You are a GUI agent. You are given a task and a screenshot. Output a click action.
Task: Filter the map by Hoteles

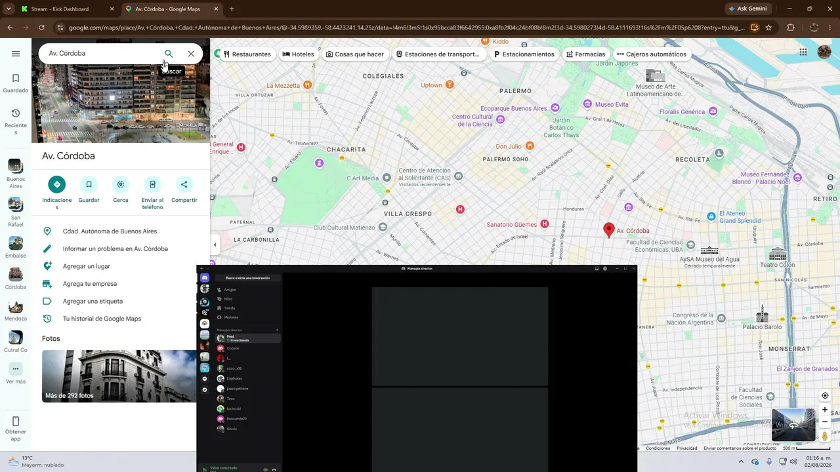coord(298,54)
